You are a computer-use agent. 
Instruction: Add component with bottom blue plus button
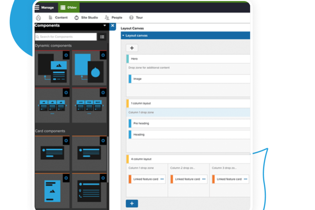click(132, 203)
